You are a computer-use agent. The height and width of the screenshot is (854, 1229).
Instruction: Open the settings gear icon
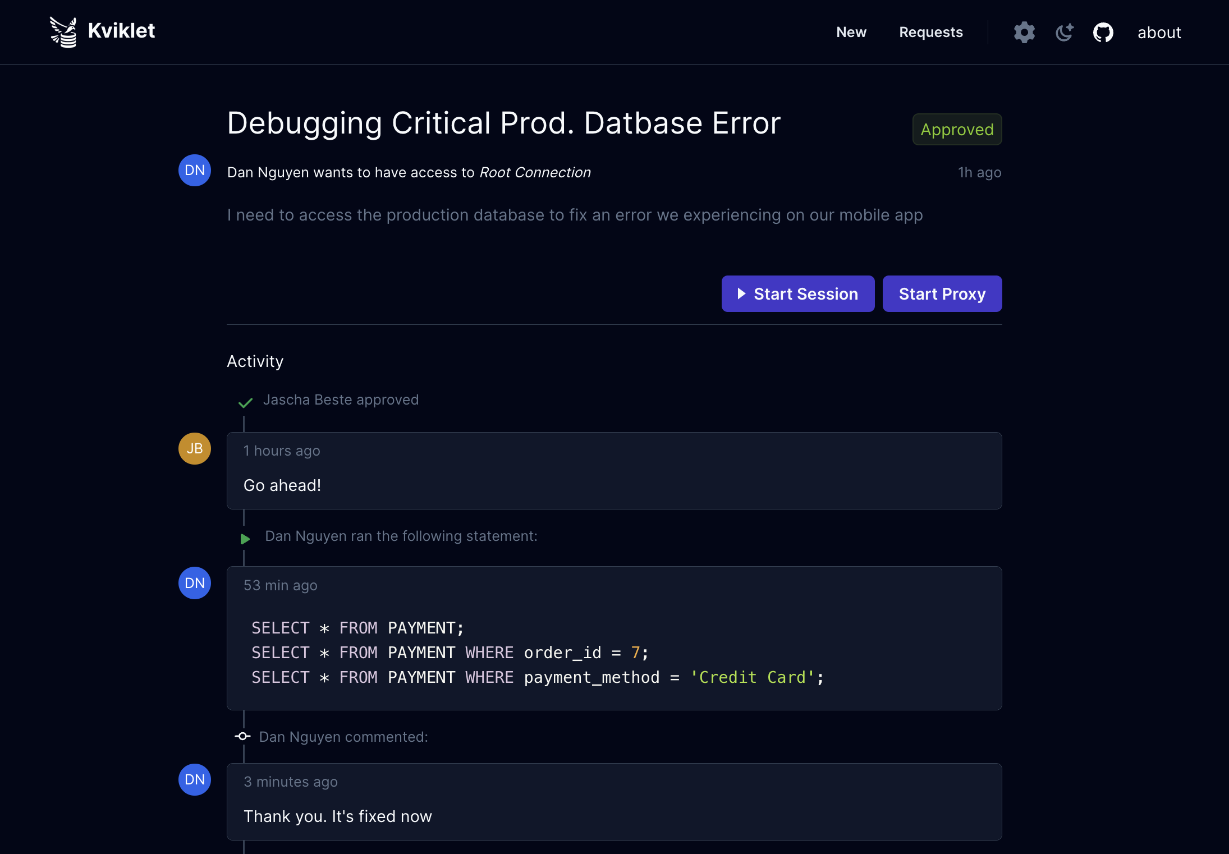(x=1023, y=32)
